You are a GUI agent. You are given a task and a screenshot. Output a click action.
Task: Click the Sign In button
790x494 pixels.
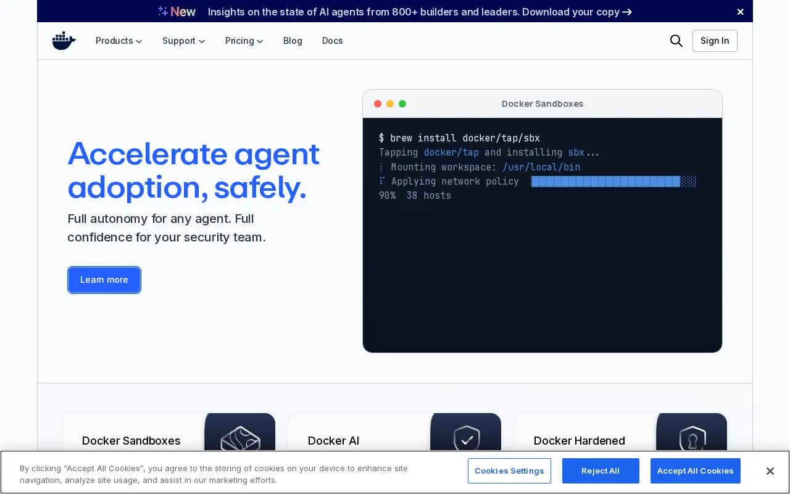click(x=715, y=41)
